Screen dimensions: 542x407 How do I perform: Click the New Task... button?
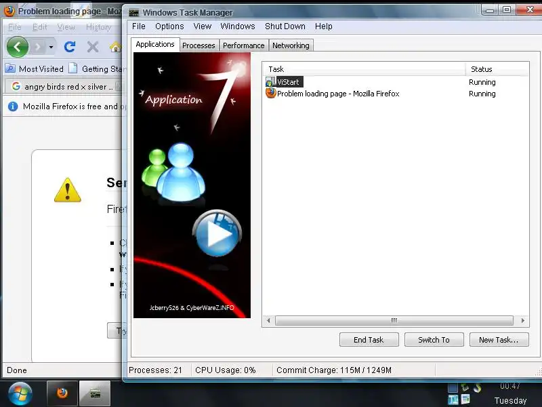pos(499,340)
